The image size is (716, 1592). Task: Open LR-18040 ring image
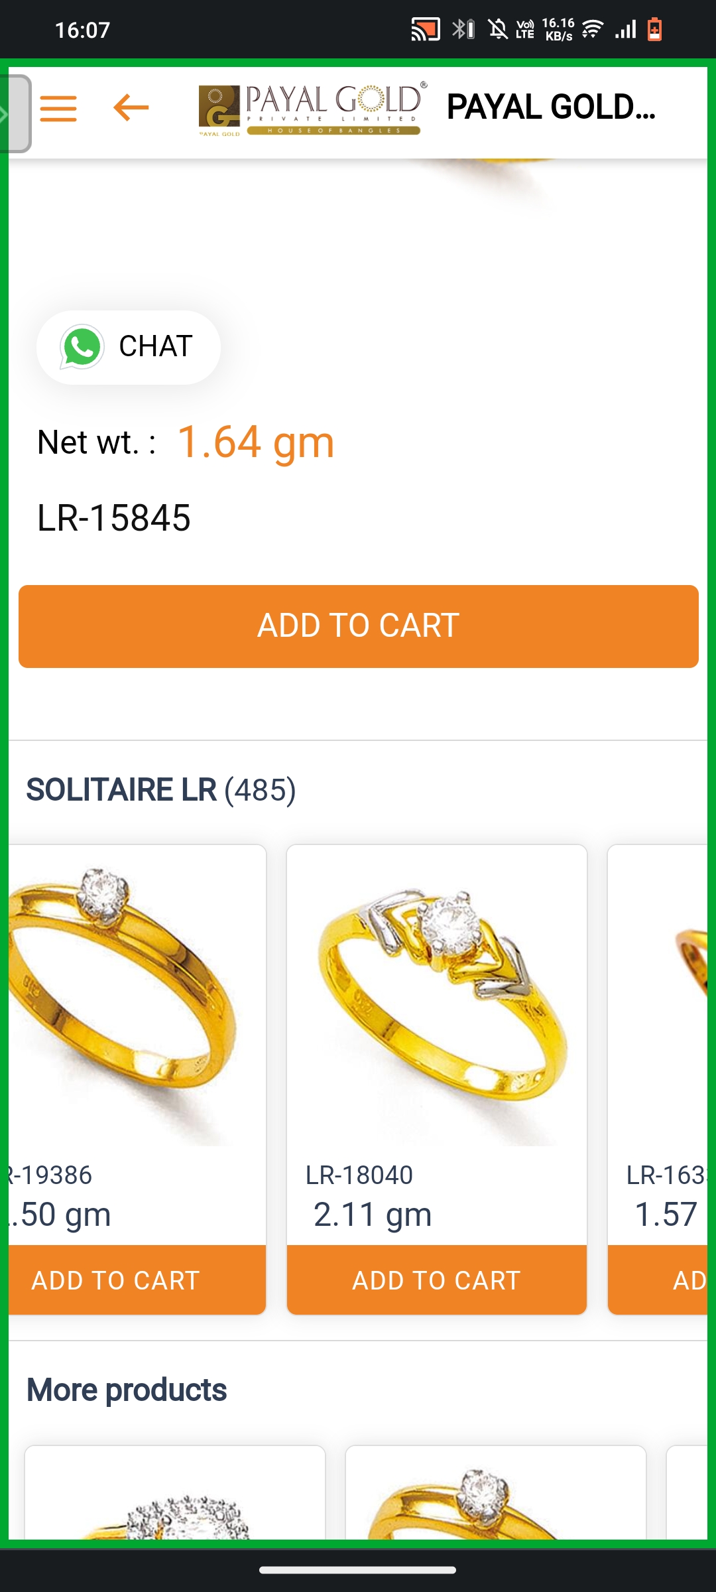437,995
